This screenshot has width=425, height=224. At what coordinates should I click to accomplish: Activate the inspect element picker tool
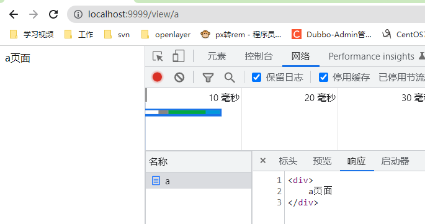(x=158, y=56)
